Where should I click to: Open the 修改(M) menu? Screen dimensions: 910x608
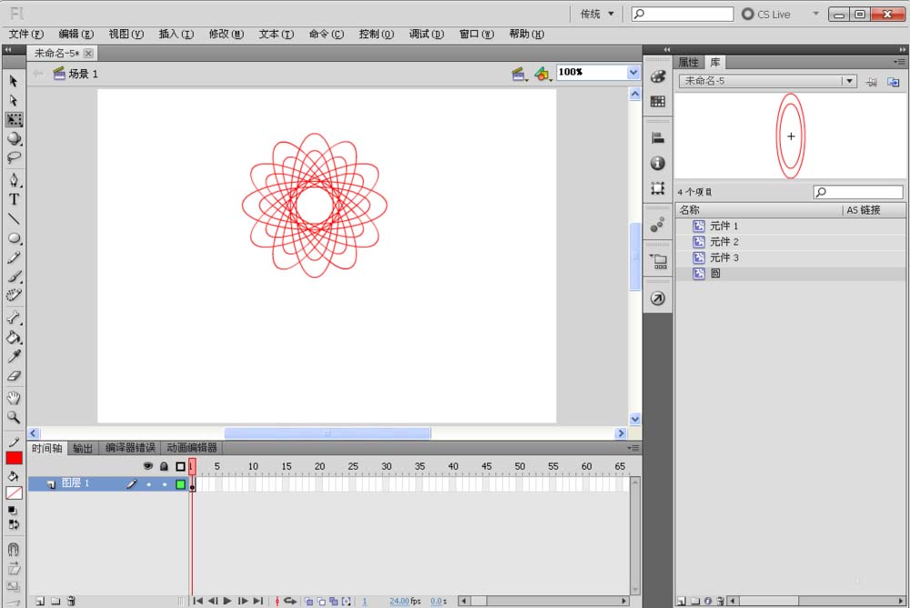pyautogui.click(x=226, y=35)
